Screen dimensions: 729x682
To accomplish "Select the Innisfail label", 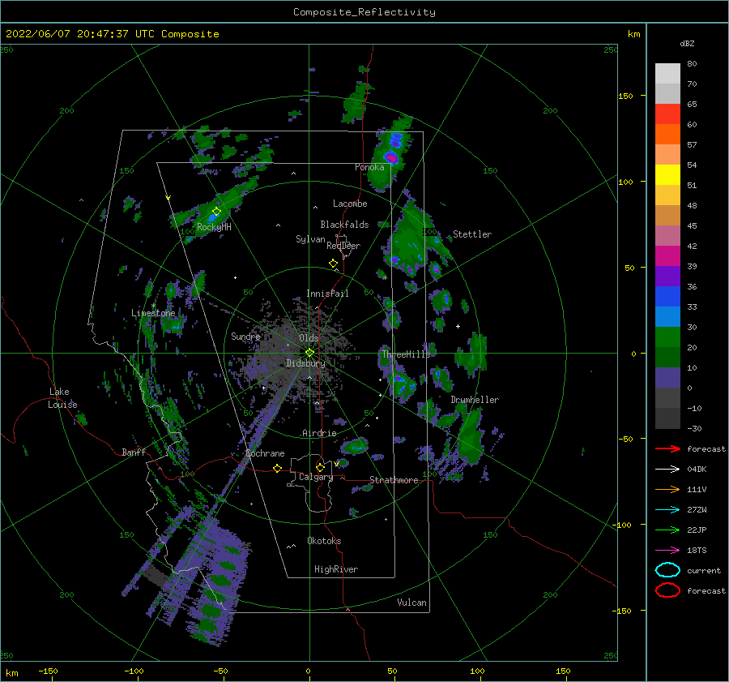I will pyautogui.click(x=327, y=294).
